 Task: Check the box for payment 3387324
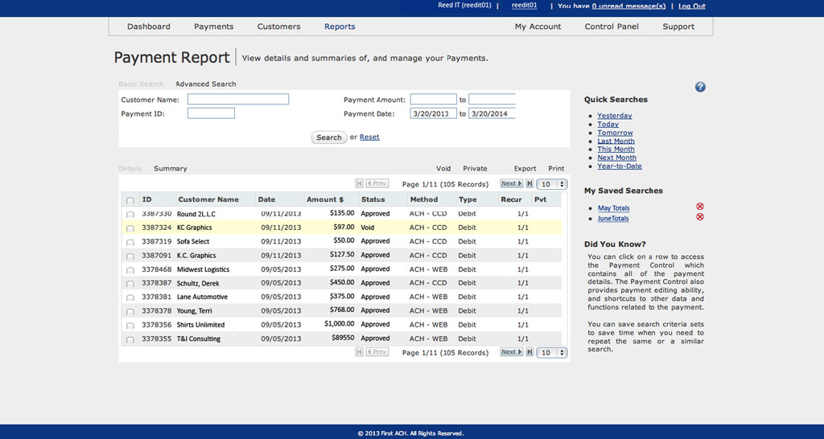coord(130,228)
